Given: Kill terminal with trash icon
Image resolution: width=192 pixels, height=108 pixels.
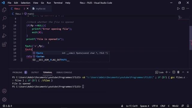Looking at the screenshot, I should [178, 72].
